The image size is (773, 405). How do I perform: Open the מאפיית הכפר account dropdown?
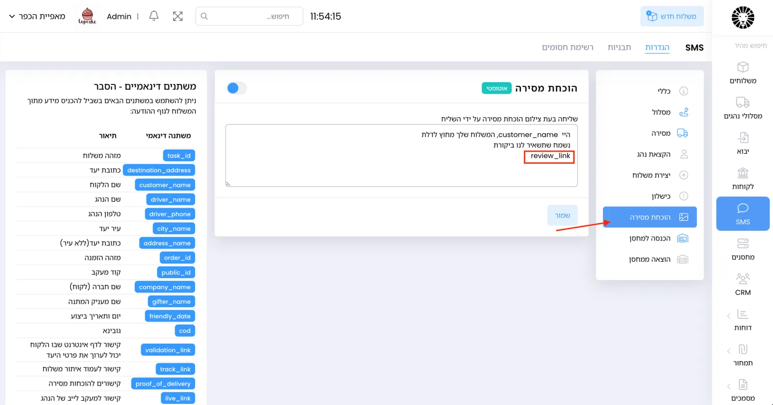37,16
